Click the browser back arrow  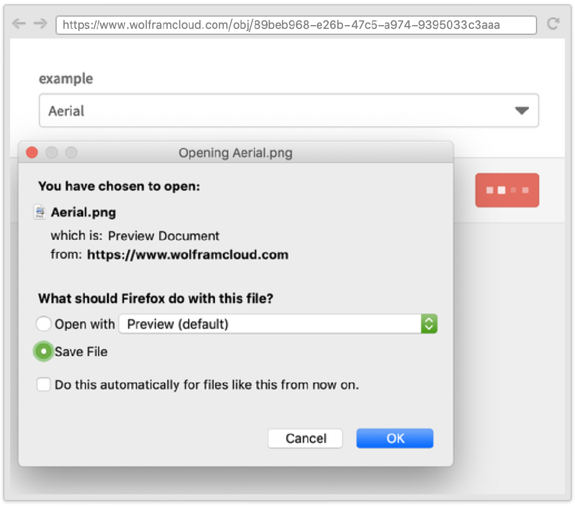coord(19,24)
